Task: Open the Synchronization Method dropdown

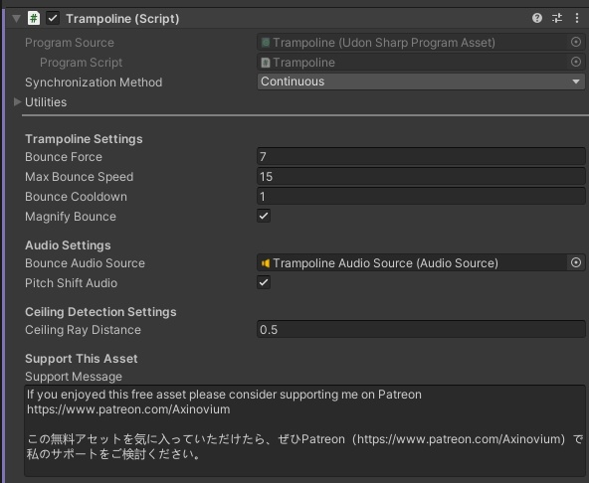Action: 421,81
